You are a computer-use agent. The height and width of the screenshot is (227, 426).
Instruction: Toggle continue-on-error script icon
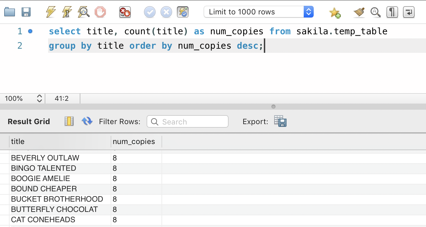pos(125,12)
